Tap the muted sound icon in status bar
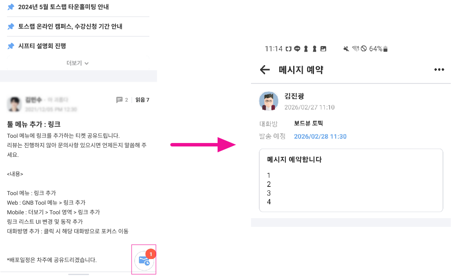Image resolution: width=456 pixels, height=279 pixels. click(346, 49)
